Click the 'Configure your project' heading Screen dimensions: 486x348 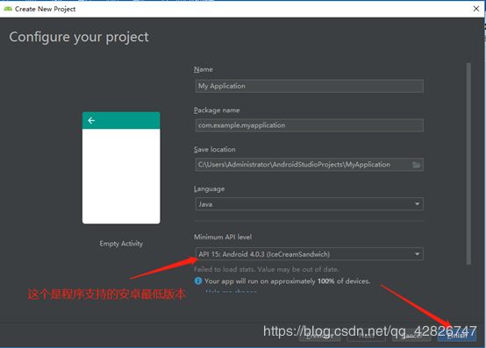tap(79, 37)
